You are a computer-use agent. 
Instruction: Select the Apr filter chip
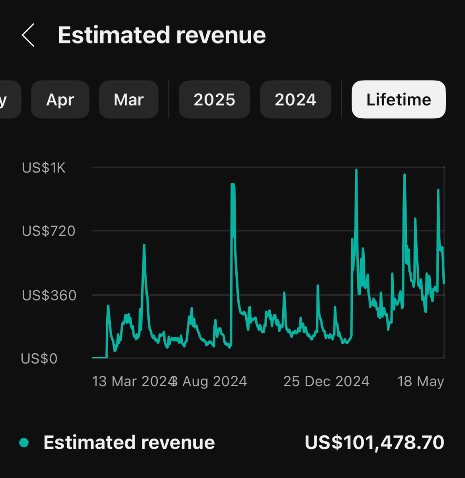click(60, 100)
